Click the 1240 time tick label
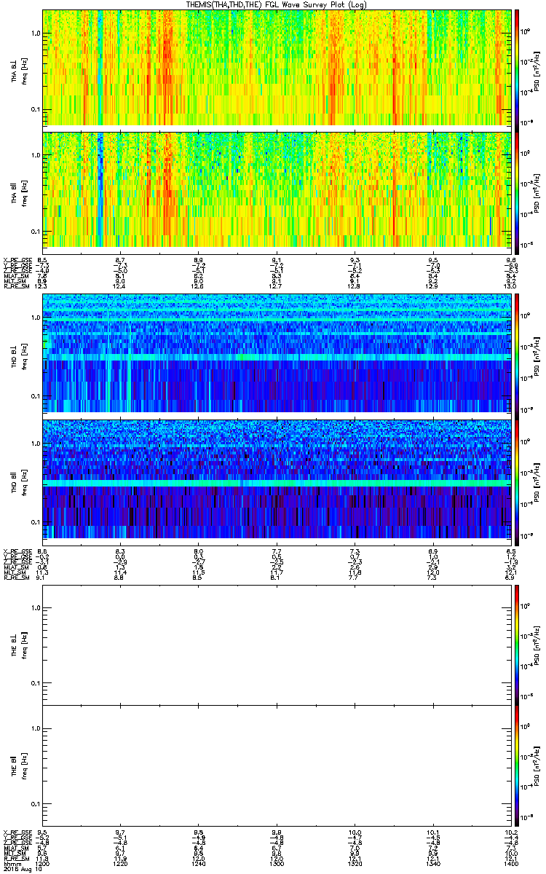546x874 pixels. 199,864
